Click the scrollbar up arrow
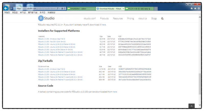 click(200, 17)
